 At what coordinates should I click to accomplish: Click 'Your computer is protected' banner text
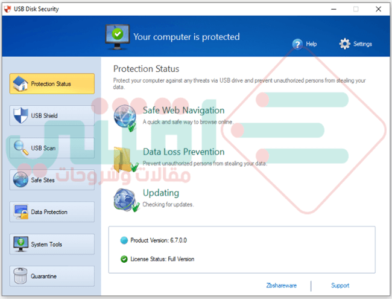tap(186, 37)
